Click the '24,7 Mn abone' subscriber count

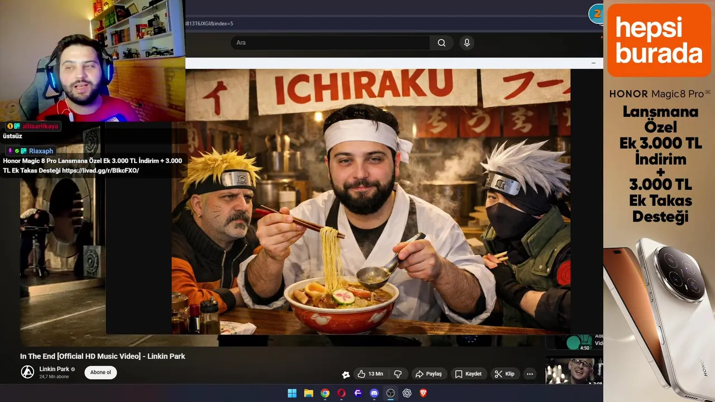[x=54, y=377]
